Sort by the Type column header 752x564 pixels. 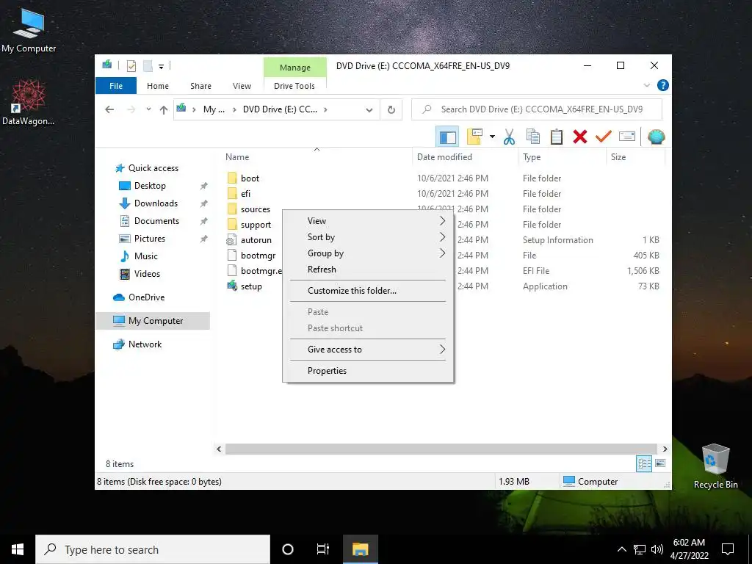pos(562,157)
